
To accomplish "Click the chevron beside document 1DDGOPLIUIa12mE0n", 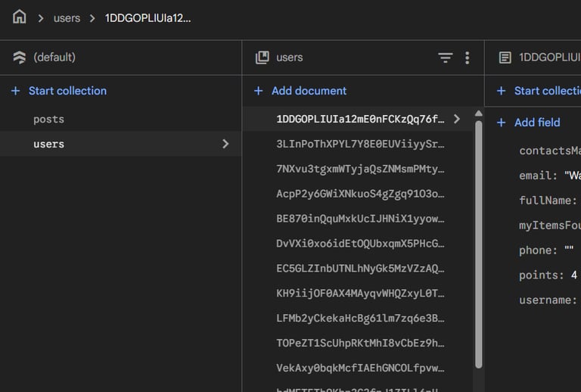I will point(456,119).
